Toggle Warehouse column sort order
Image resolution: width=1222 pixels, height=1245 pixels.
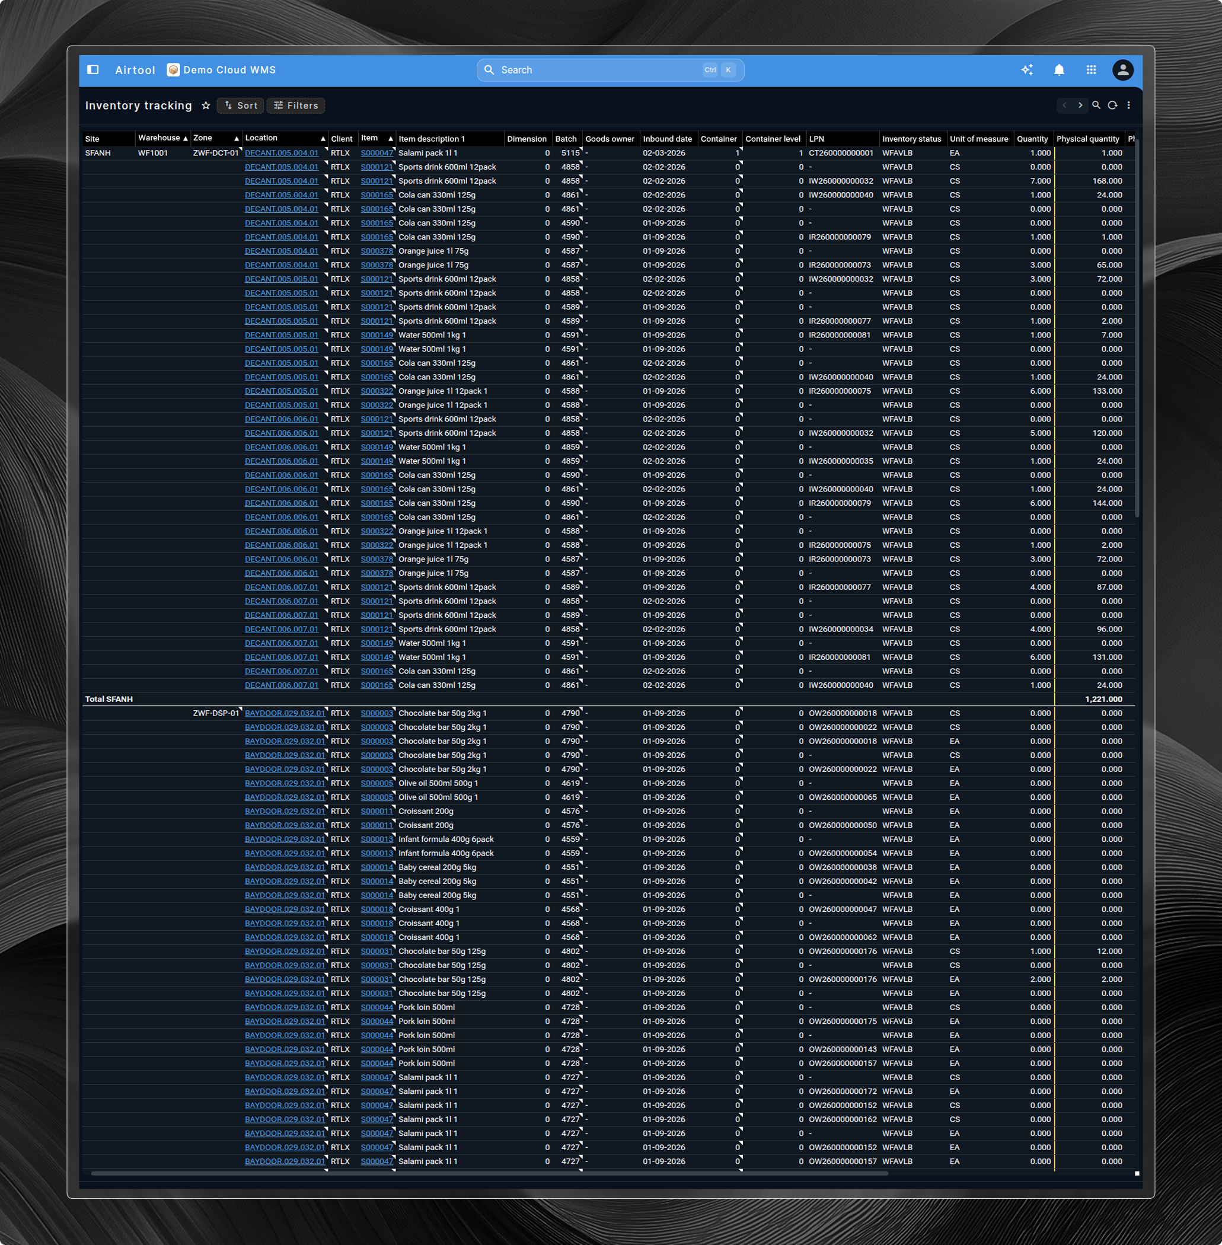pyautogui.click(x=185, y=139)
